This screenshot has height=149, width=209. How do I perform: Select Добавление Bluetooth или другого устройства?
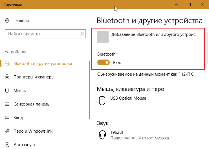(x=155, y=34)
